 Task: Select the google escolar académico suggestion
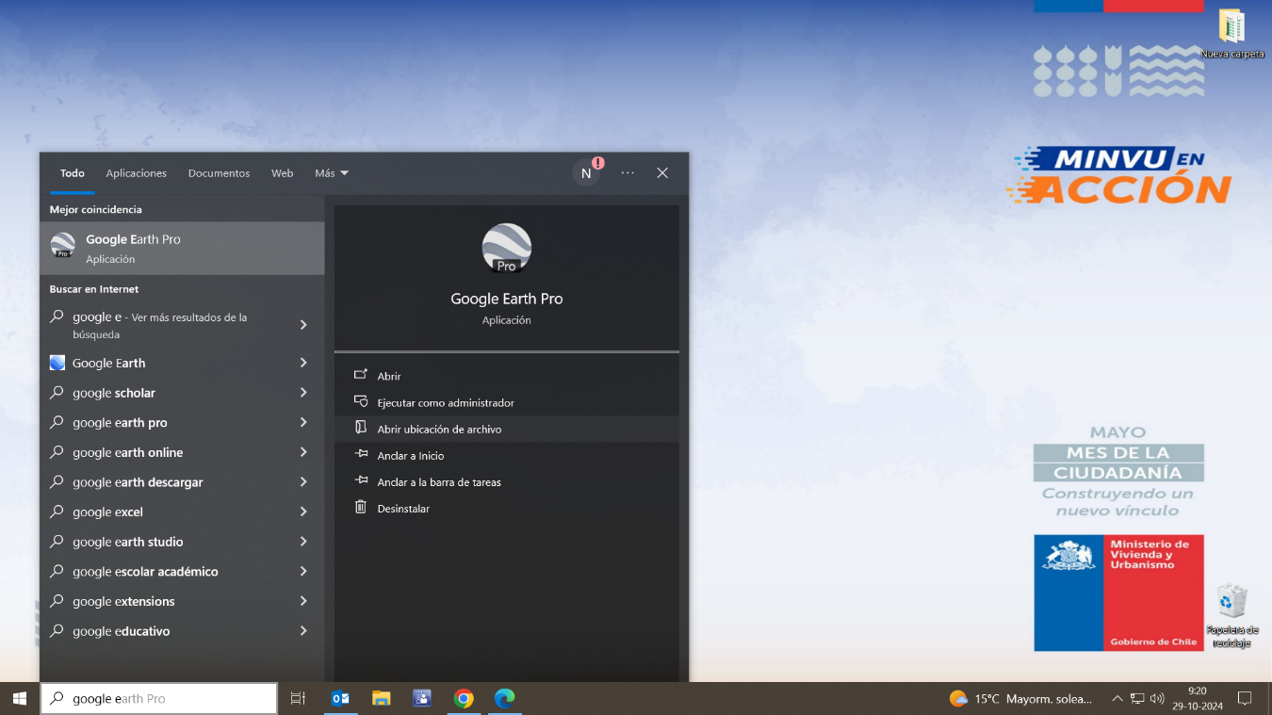pos(182,572)
